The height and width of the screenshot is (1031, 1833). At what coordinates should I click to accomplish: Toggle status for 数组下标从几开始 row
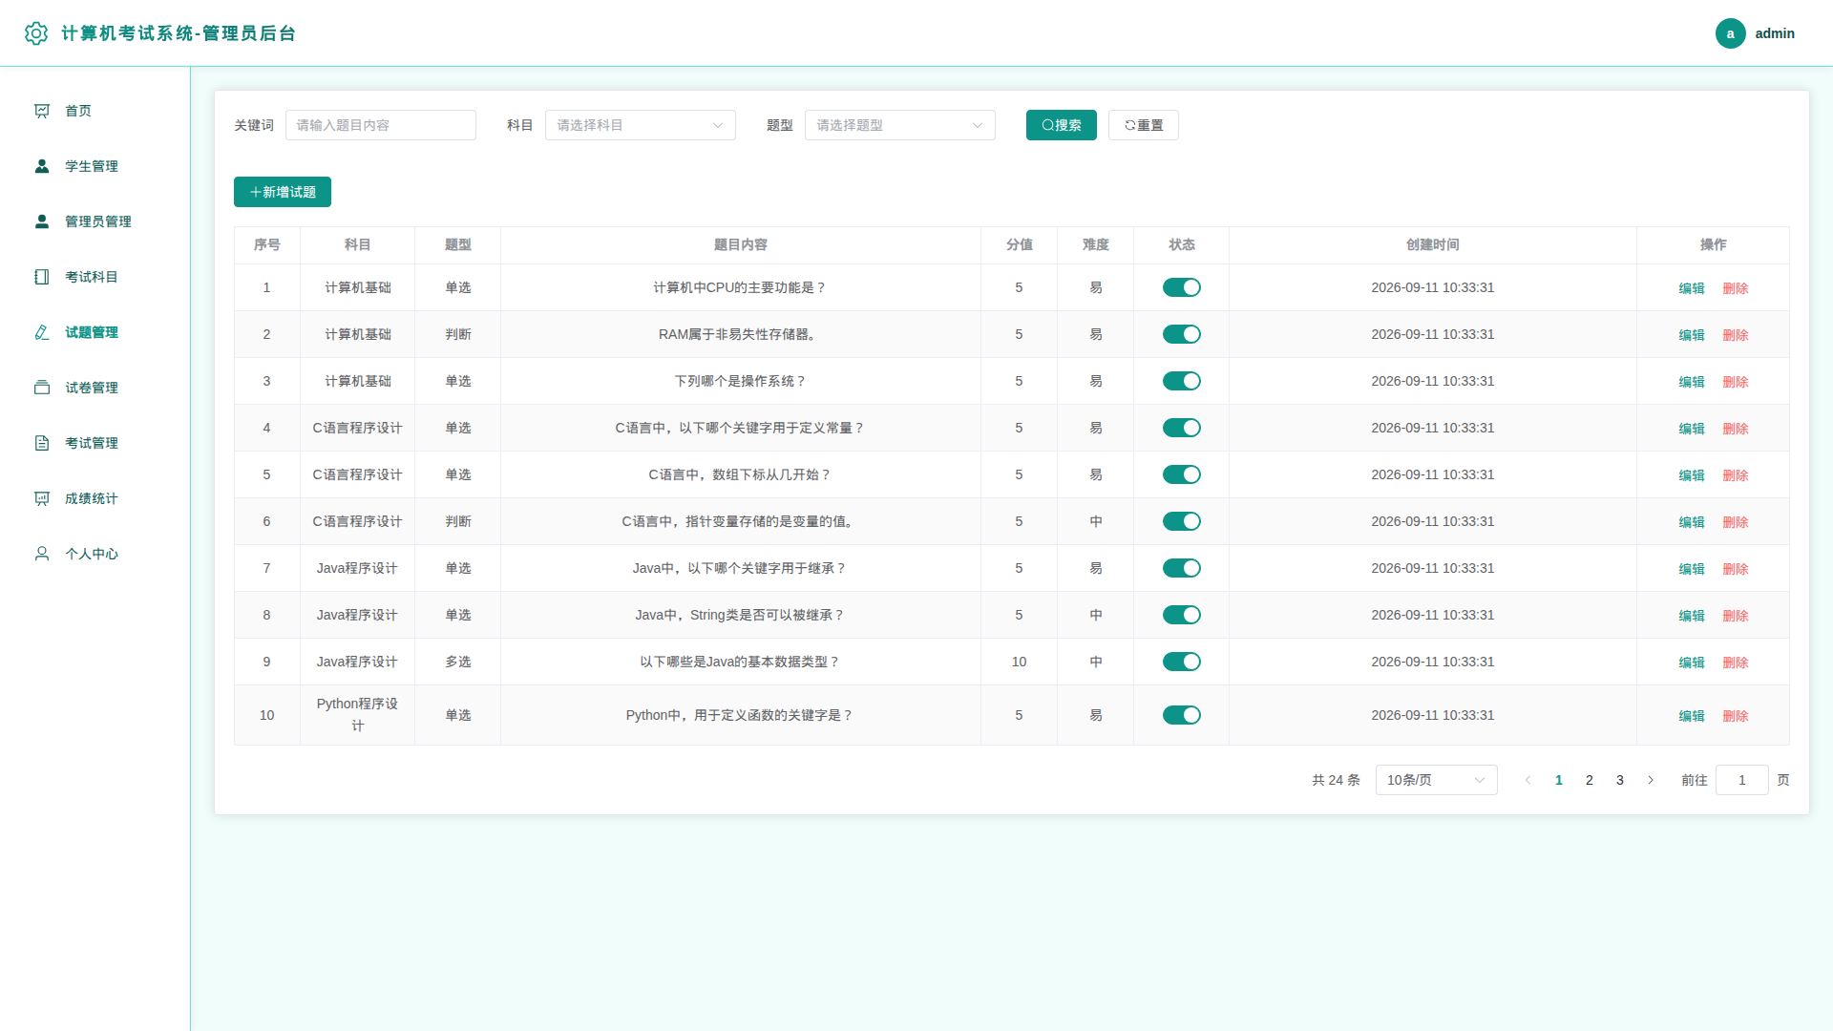[x=1181, y=474]
